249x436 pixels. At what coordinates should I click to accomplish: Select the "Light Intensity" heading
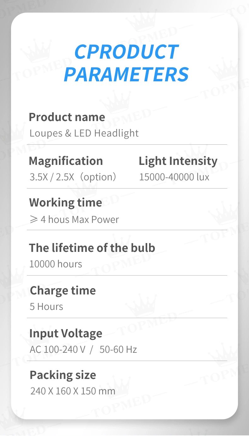[178, 161]
